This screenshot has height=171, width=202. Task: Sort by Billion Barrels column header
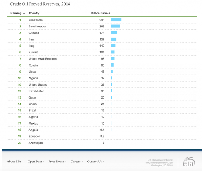click(x=101, y=13)
